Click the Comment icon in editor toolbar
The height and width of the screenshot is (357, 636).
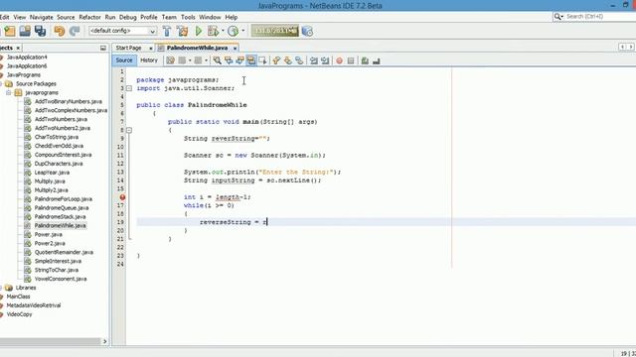click(x=365, y=60)
